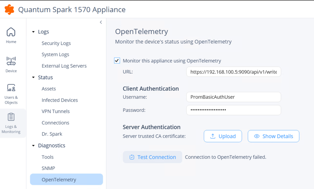Open Security Logs page
Image resolution: width=314 pixels, height=189 pixels.
click(56, 43)
